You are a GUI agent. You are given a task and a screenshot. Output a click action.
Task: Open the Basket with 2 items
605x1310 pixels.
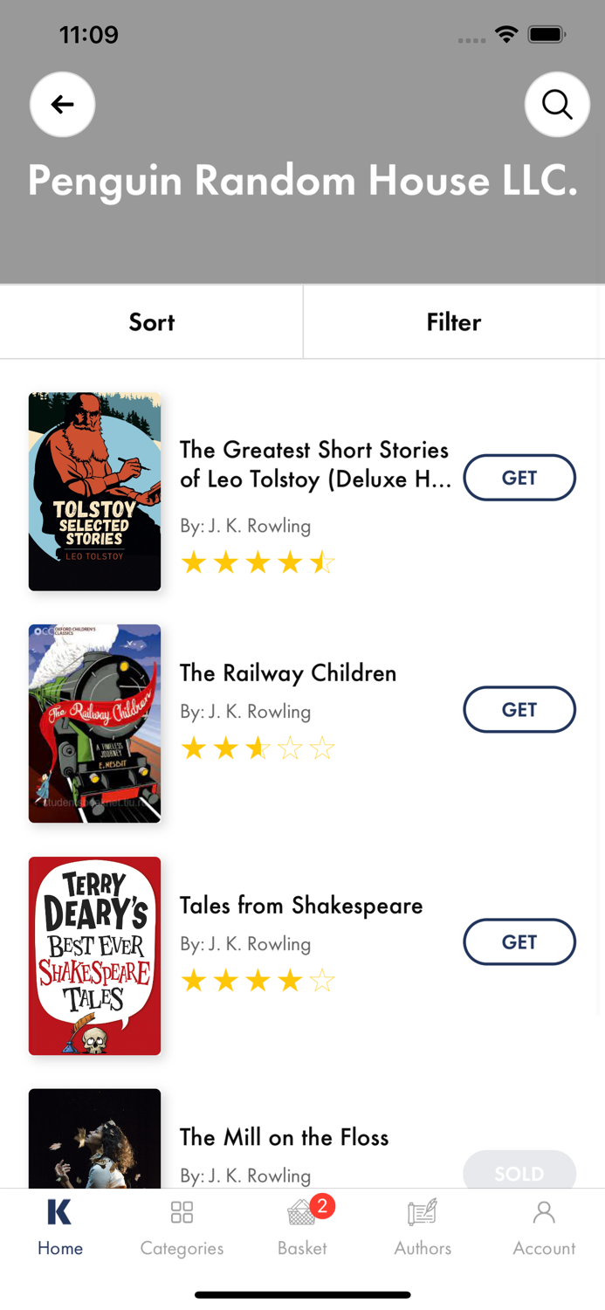point(302,1225)
